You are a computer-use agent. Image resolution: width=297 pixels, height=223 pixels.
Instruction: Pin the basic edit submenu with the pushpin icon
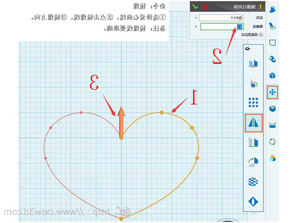click(x=248, y=49)
